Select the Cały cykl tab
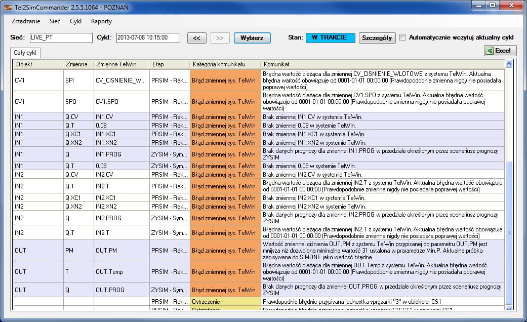Image resolution: width=527 pixels, height=322 pixels. coord(25,53)
